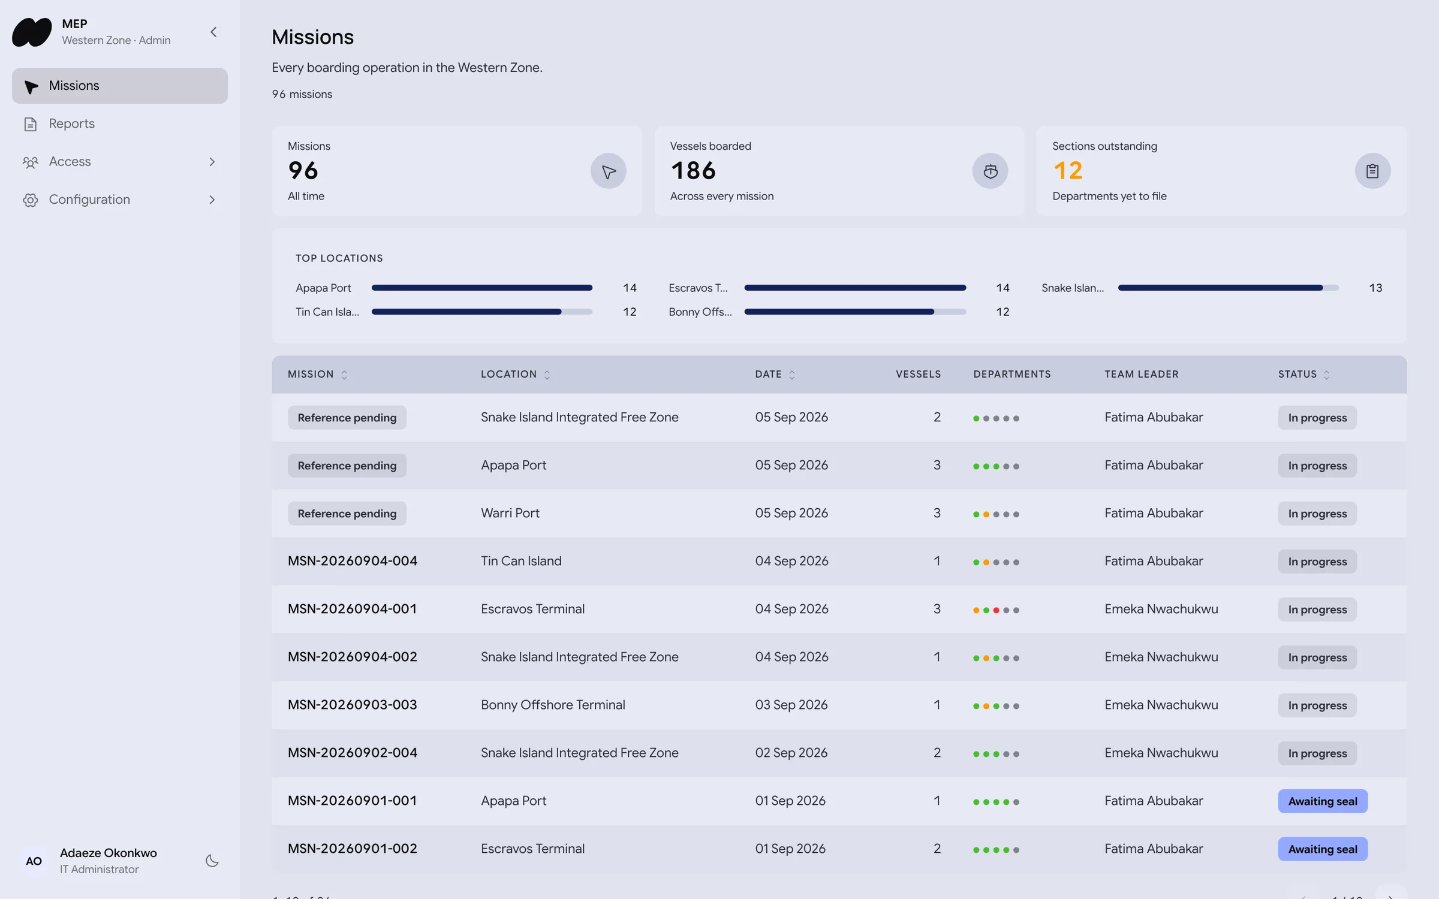Click the Tin Can Island location bar
Viewport: 1439px width, 899px height.
(482, 312)
